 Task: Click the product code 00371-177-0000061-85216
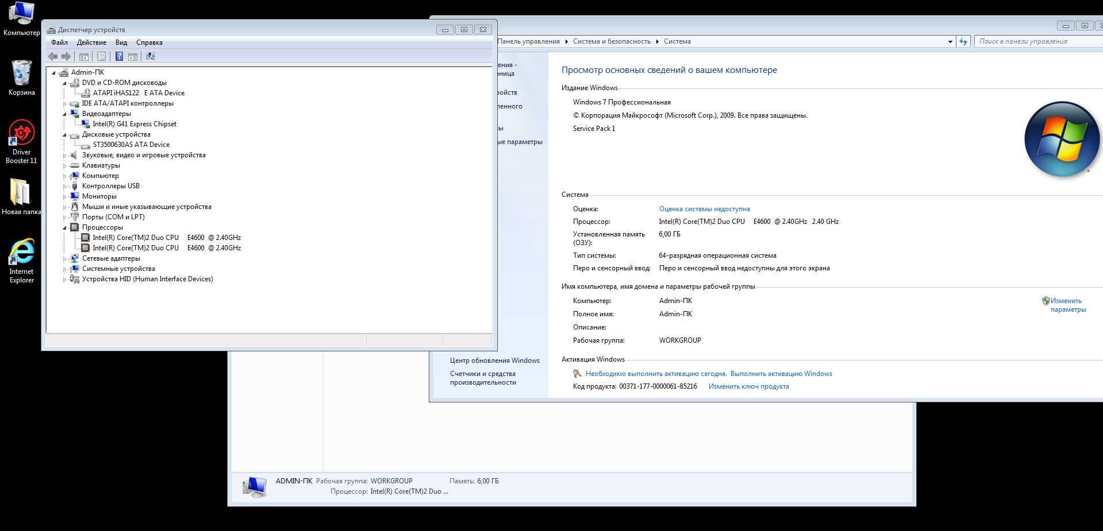point(658,386)
